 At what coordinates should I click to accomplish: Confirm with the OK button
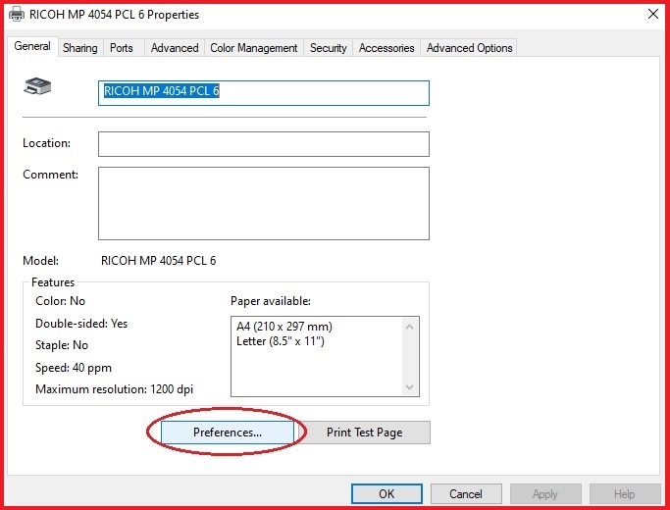[387, 493]
